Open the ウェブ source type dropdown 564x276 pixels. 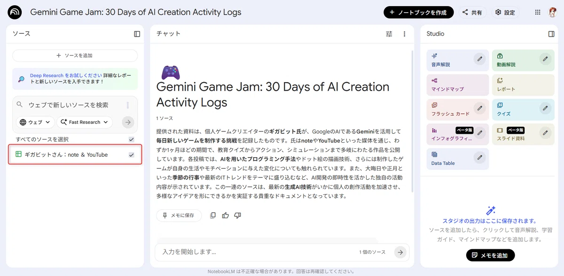click(35, 122)
